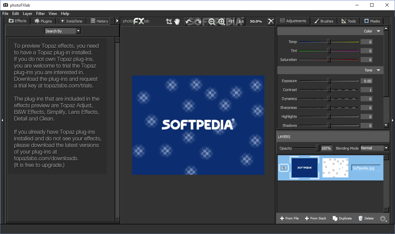Screen dimensions: 395x234
Task: Click the redo arrow icon
Action: tap(198, 22)
